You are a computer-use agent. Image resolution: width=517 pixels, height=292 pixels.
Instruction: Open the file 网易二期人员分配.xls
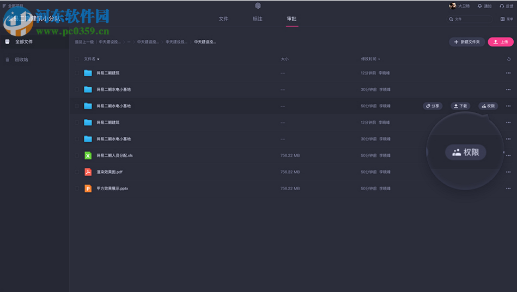click(114, 155)
